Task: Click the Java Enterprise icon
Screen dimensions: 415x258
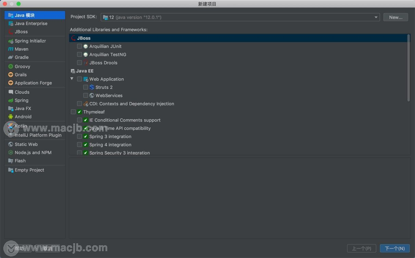Action: (x=11, y=23)
